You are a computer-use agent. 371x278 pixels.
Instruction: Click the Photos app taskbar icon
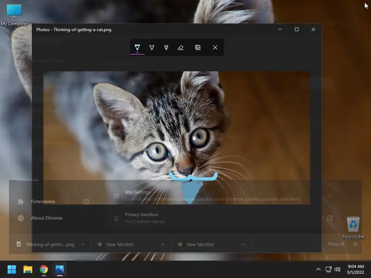click(60, 269)
